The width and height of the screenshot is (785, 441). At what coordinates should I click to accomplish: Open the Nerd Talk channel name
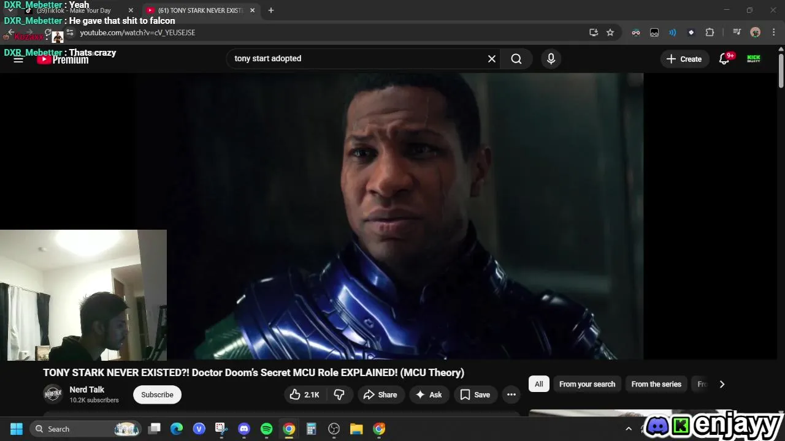pos(87,390)
